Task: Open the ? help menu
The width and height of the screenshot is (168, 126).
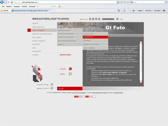Action: (38, 6)
